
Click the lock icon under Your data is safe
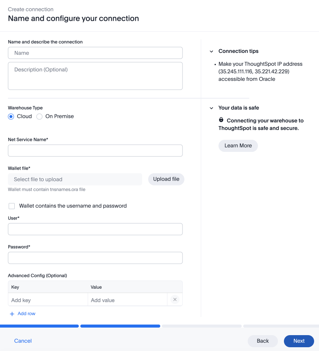click(221, 120)
